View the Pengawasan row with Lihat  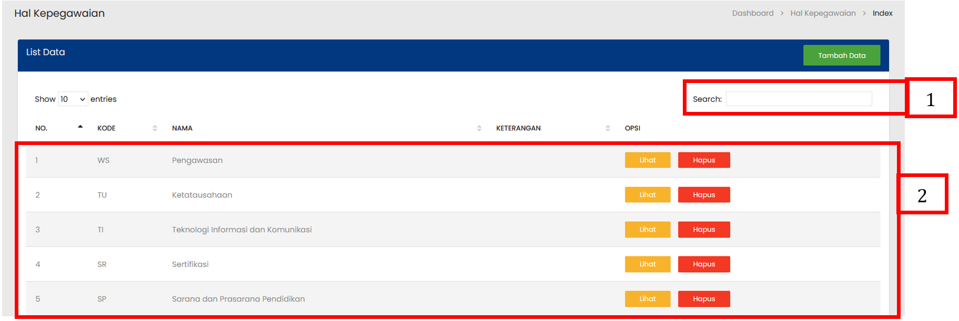(647, 160)
